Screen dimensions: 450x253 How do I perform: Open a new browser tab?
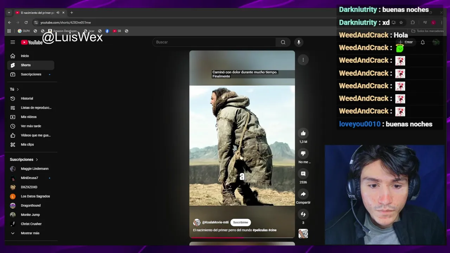tap(72, 13)
